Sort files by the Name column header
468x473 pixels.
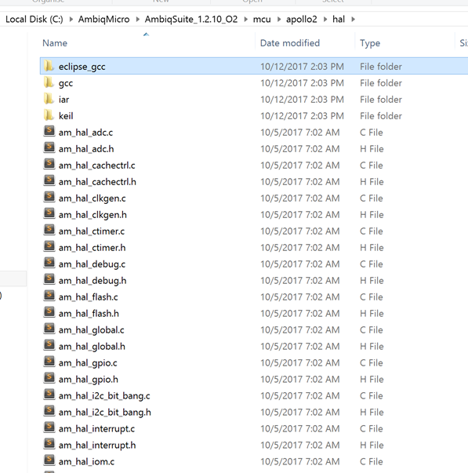55,43
